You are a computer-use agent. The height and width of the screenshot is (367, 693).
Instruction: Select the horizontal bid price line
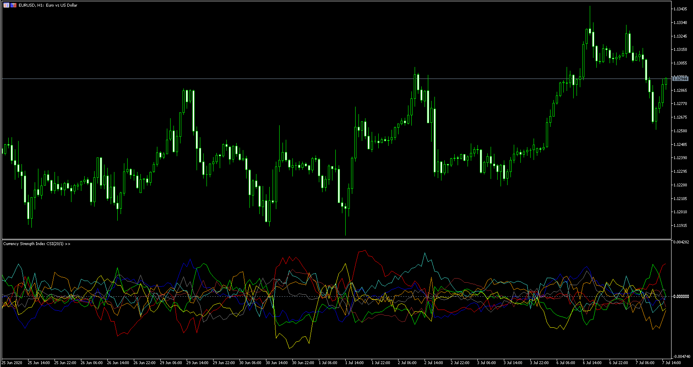click(x=330, y=79)
